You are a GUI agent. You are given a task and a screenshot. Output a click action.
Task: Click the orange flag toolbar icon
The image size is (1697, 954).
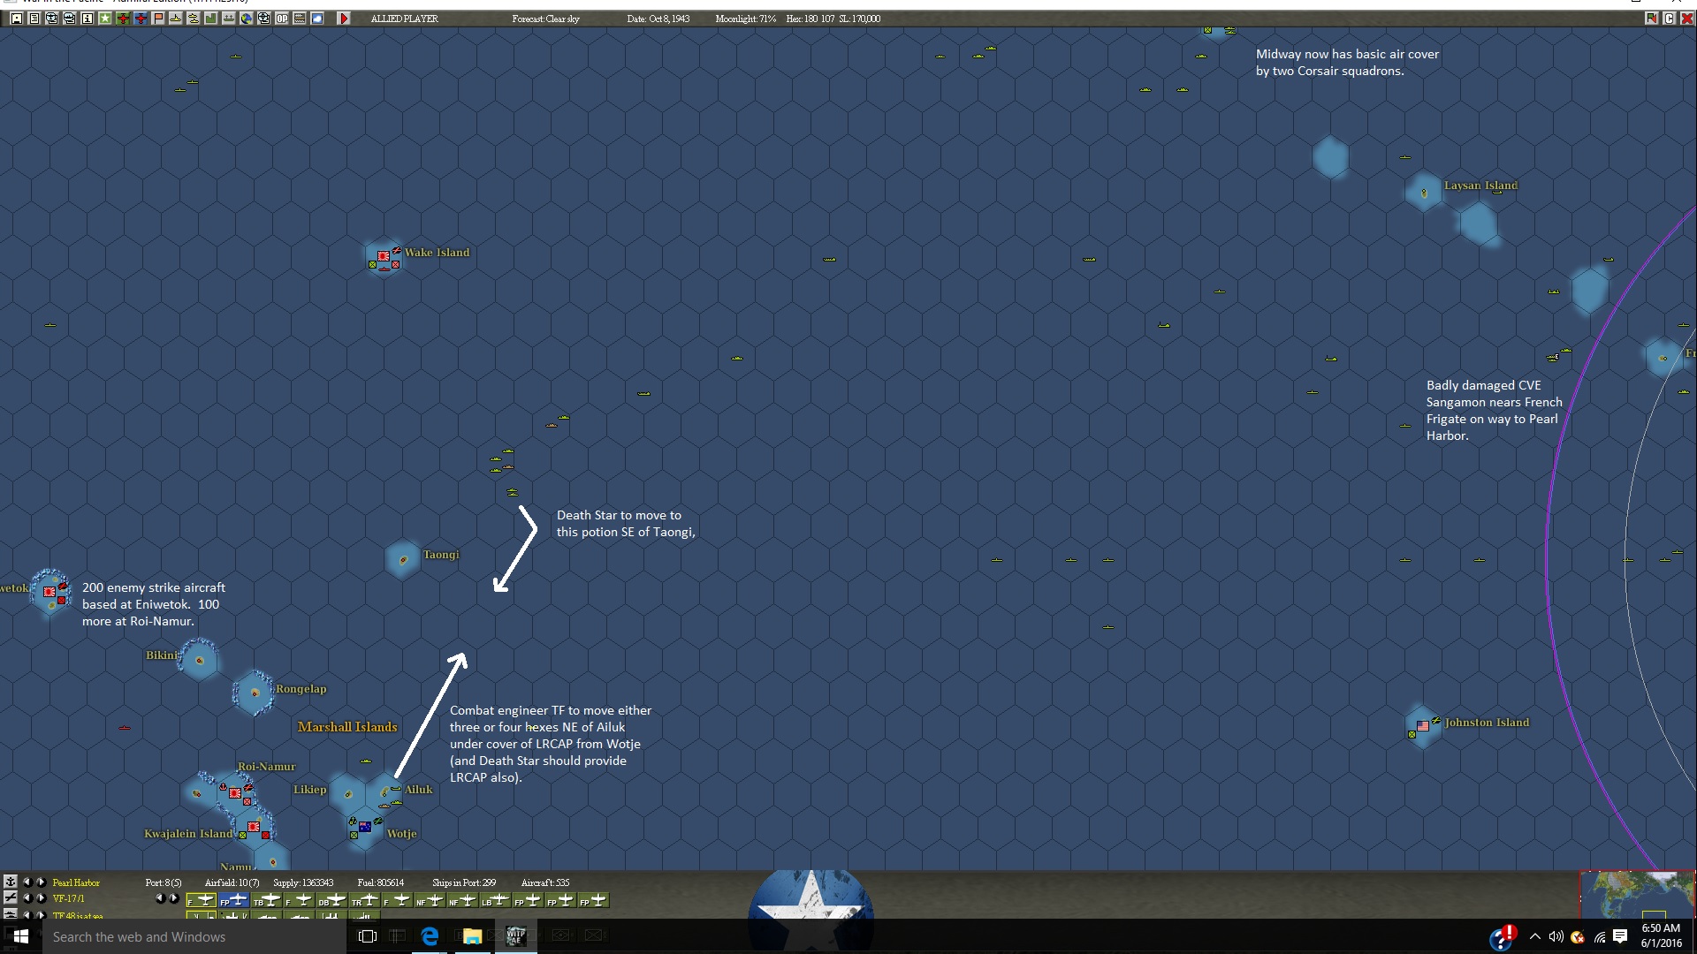click(x=158, y=19)
